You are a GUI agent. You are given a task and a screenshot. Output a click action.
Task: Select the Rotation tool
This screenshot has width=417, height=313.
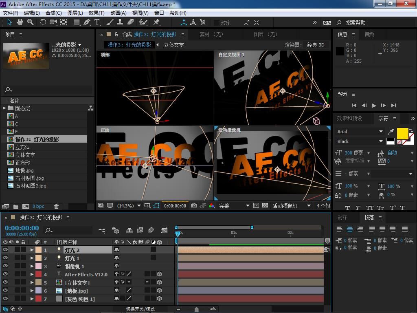(43, 22)
